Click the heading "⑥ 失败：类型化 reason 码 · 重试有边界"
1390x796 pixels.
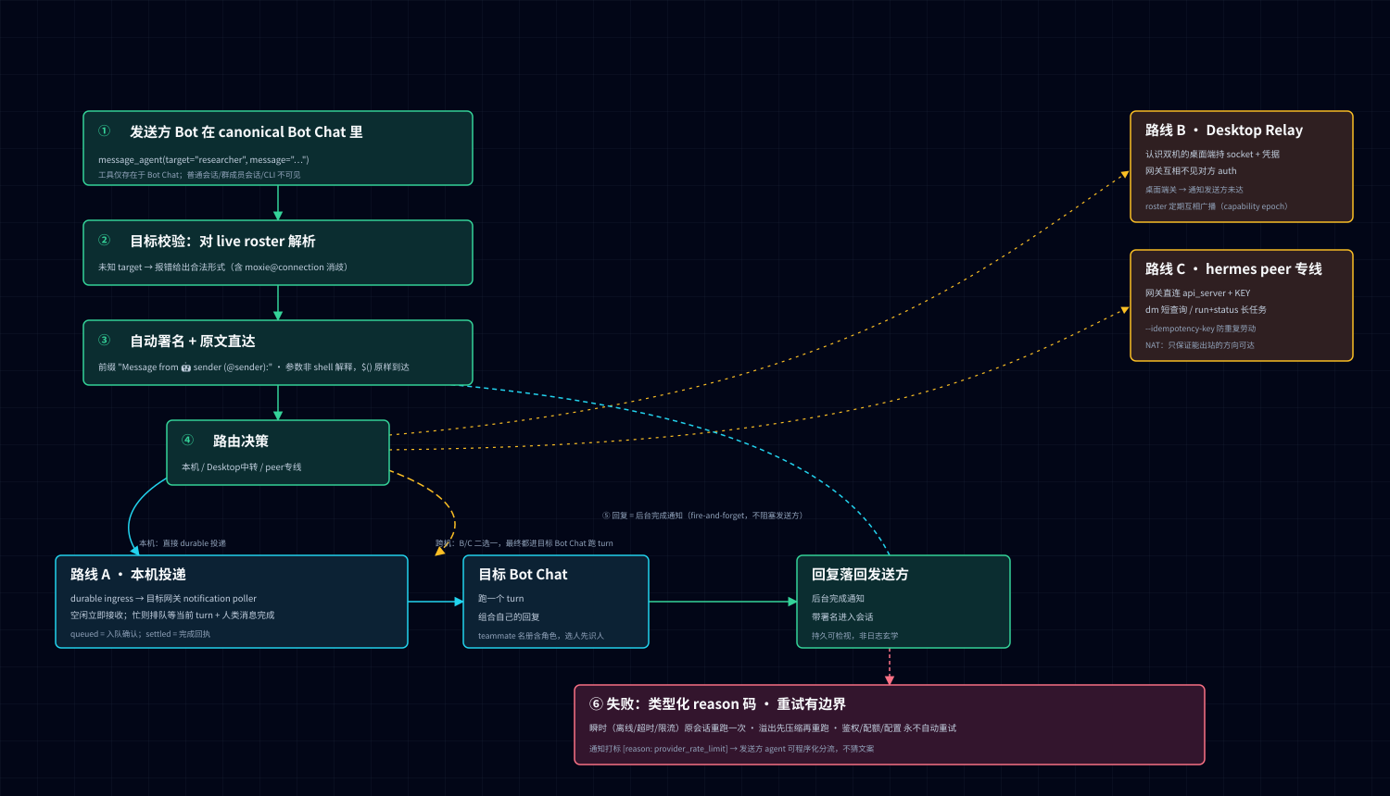[717, 704]
